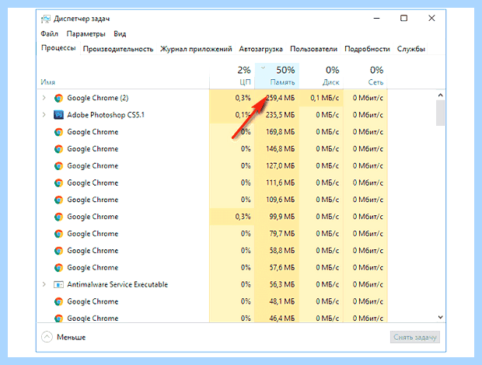Click the 235,5 МБ memory value
Image resolution: width=482 pixels, height=365 pixels.
pos(280,115)
